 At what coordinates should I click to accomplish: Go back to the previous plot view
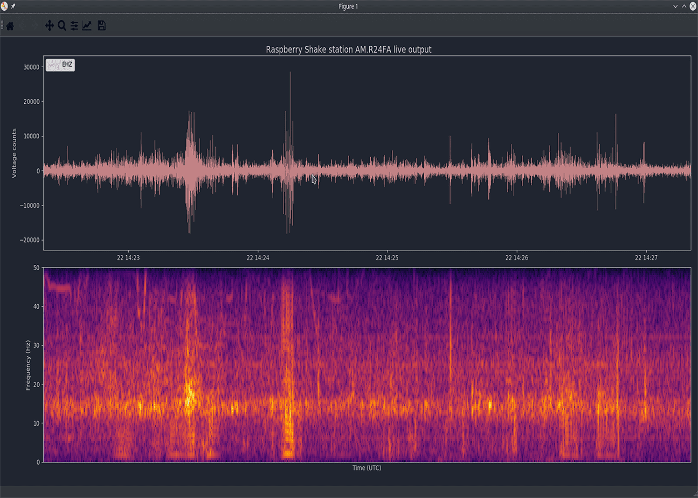pos(23,26)
